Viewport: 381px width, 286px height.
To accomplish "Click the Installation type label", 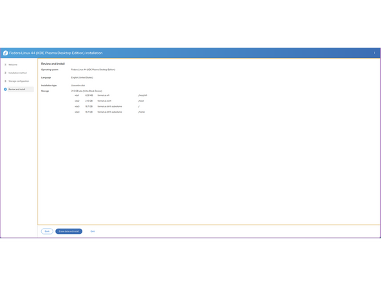I will (49, 86).
